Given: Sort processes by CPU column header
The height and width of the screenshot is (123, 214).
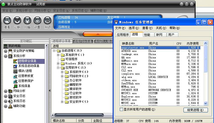Looking at the screenshot, I should tap(178, 43).
